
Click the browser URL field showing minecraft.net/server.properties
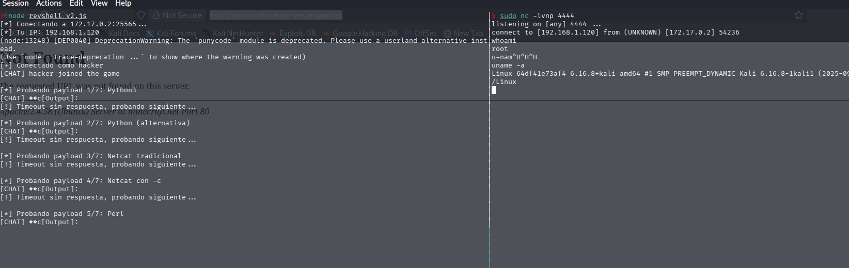click(276, 15)
